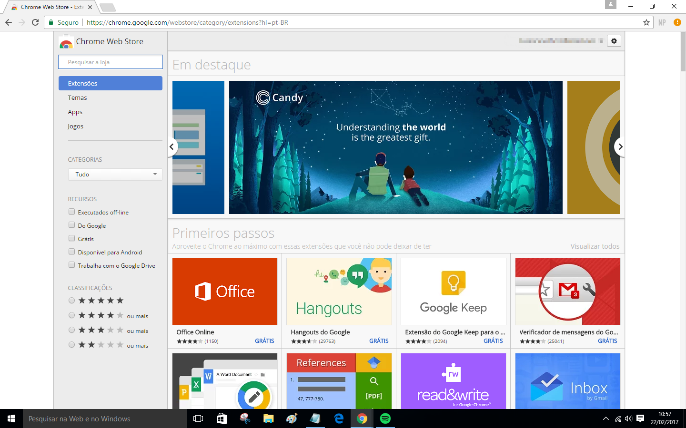
Task: Click the page vertical scrollbar thumb
Action: [683, 52]
